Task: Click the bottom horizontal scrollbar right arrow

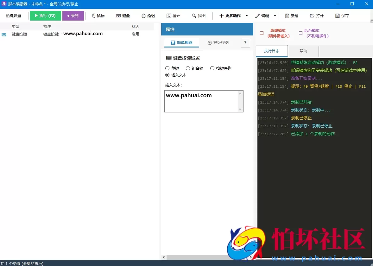Action: (x=250, y=257)
